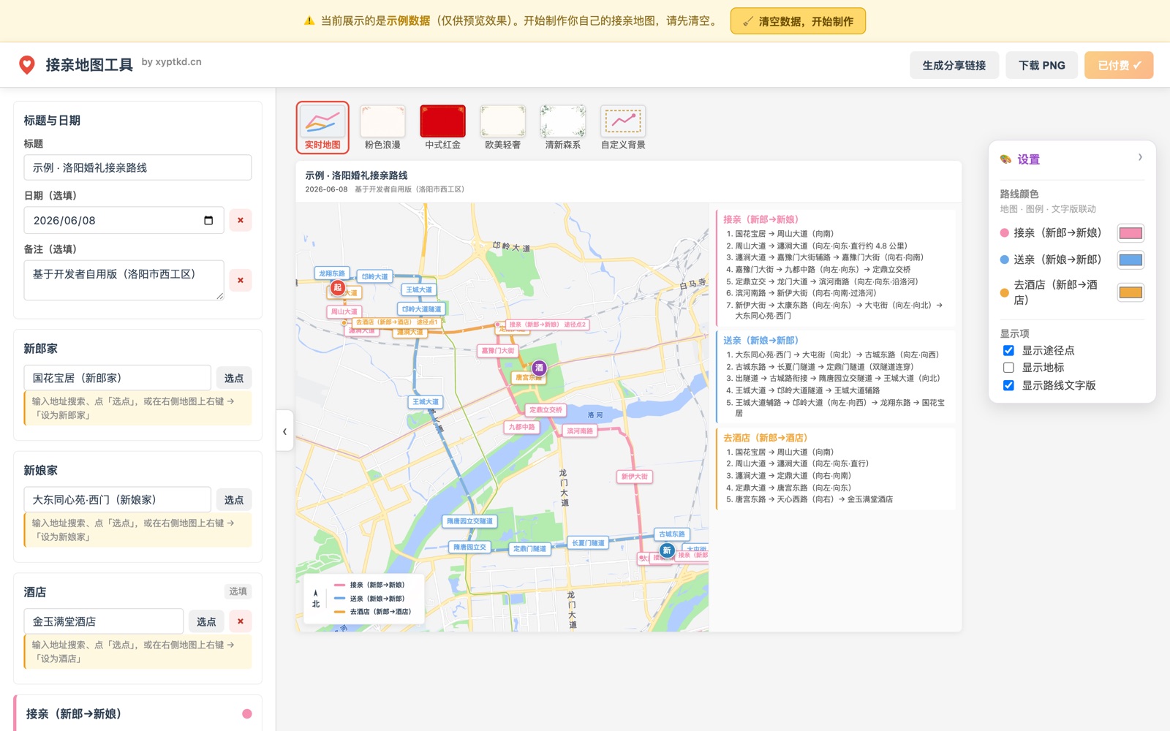Click 去酒店 legend entry on the map
Image resolution: width=1170 pixels, height=731 pixels.
[372, 612]
